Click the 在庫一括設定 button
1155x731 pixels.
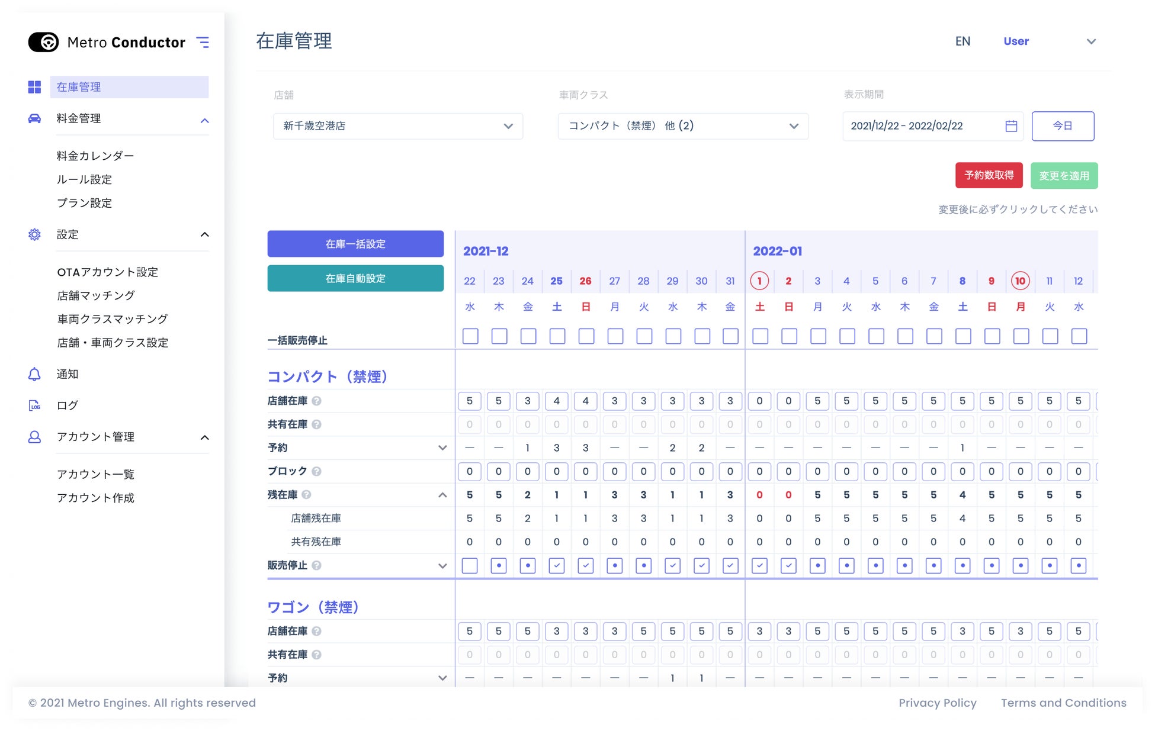coord(355,244)
